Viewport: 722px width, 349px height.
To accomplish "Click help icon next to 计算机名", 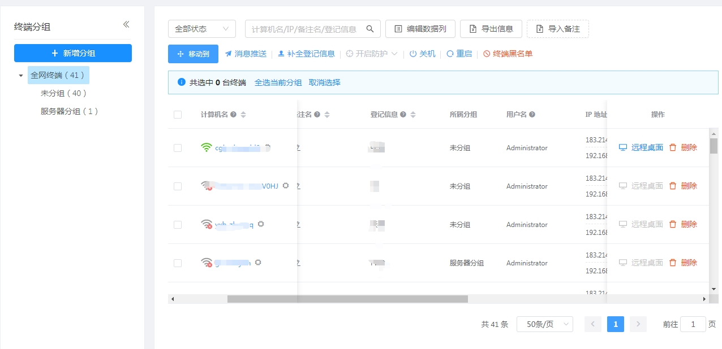I will [x=234, y=115].
